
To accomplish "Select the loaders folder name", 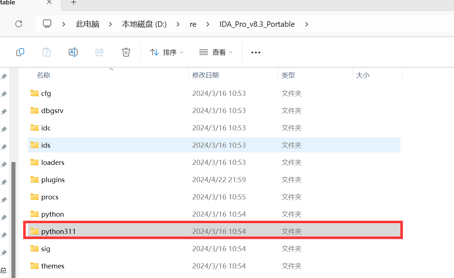I will click(x=53, y=162).
